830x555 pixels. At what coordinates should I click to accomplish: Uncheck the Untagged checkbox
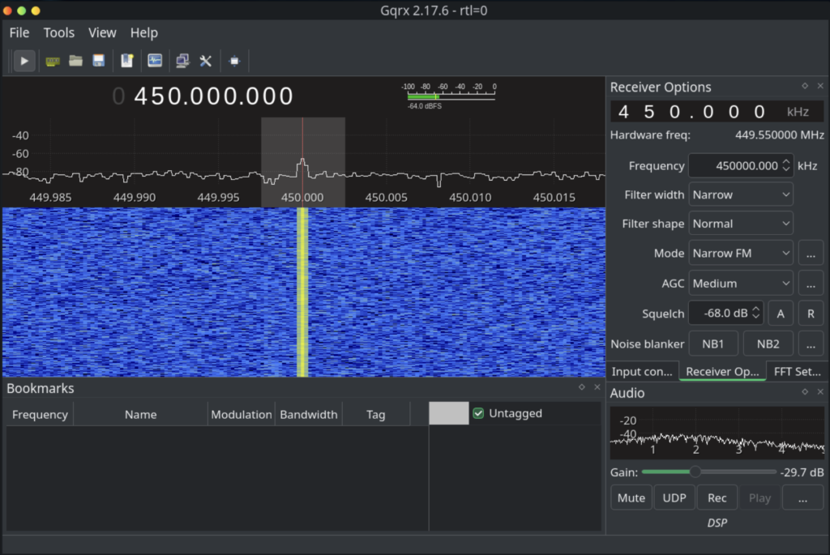pyautogui.click(x=478, y=413)
